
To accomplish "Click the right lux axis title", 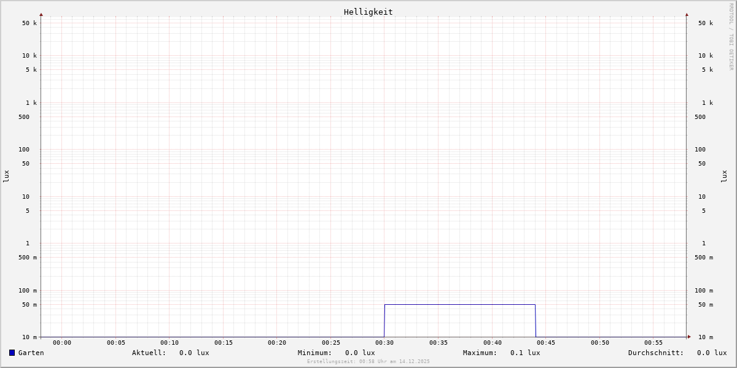I will 724,176.
